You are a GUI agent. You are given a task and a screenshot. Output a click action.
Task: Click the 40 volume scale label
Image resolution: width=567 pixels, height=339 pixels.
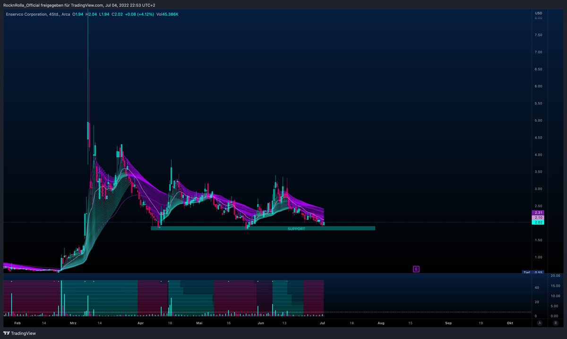(x=536, y=287)
